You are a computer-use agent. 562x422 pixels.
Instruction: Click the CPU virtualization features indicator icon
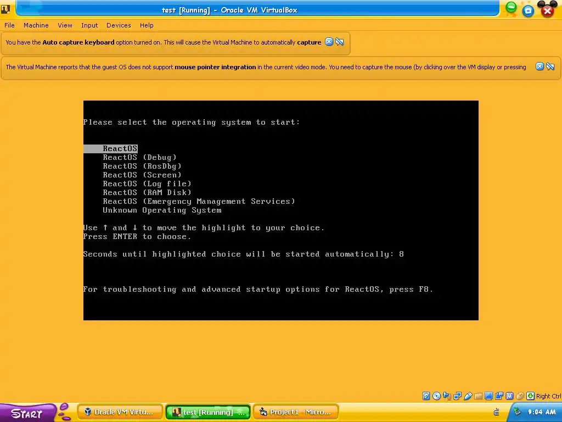(x=509, y=396)
